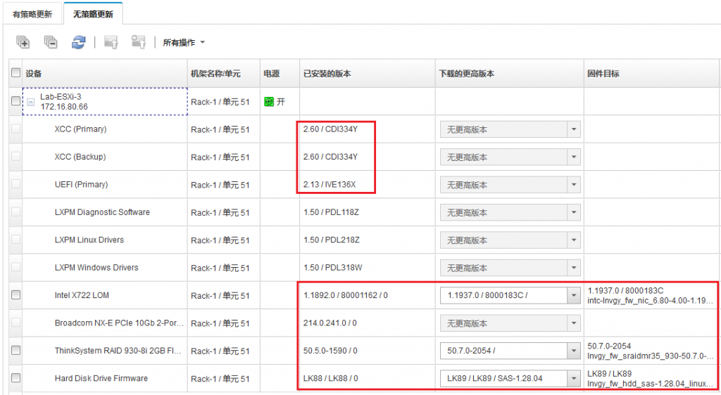Sort by the 设备 column header

point(34,73)
